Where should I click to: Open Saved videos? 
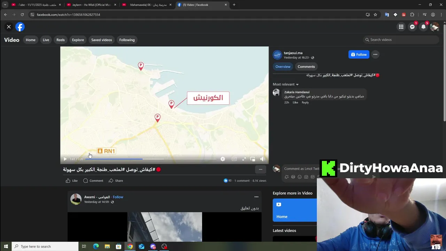pyautogui.click(x=102, y=40)
